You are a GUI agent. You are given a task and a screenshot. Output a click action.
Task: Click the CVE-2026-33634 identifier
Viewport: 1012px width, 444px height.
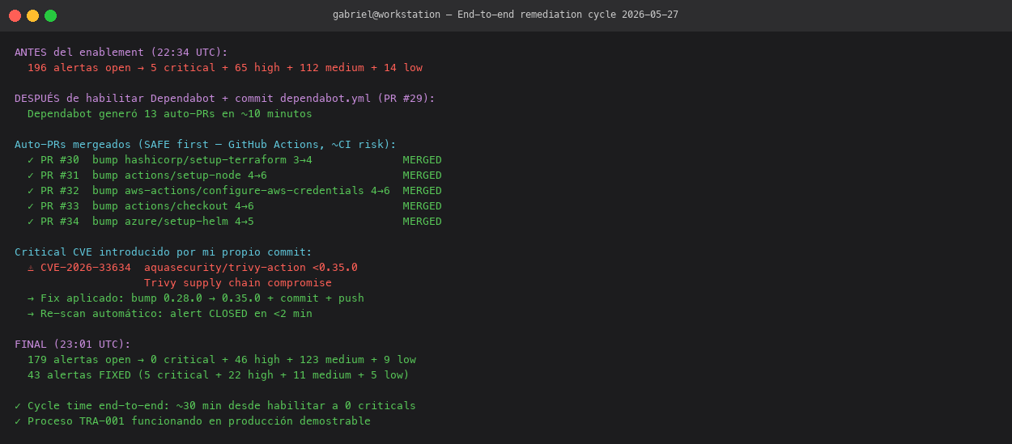tap(86, 268)
